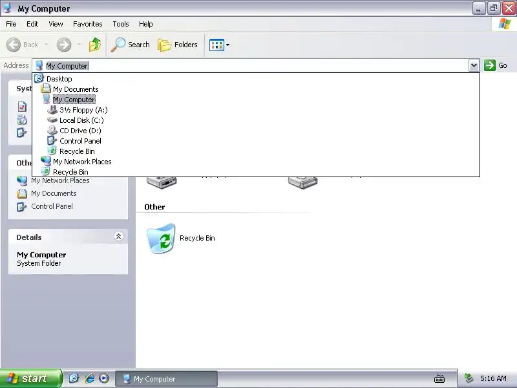
Task: Click the on-screen keyboard taskbar icon
Action: (439, 378)
